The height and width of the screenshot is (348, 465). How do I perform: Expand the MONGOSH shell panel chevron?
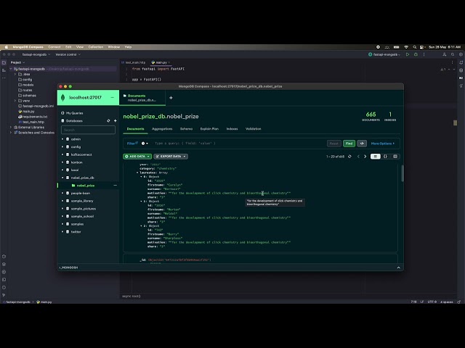click(x=399, y=268)
